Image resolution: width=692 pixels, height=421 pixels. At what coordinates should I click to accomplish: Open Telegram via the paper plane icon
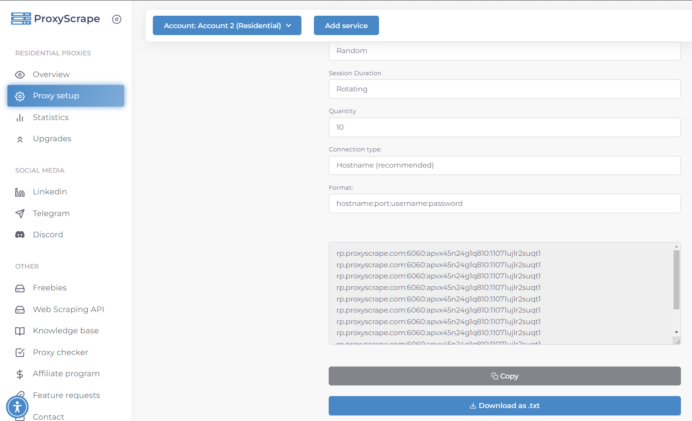[x=20, y=213]
